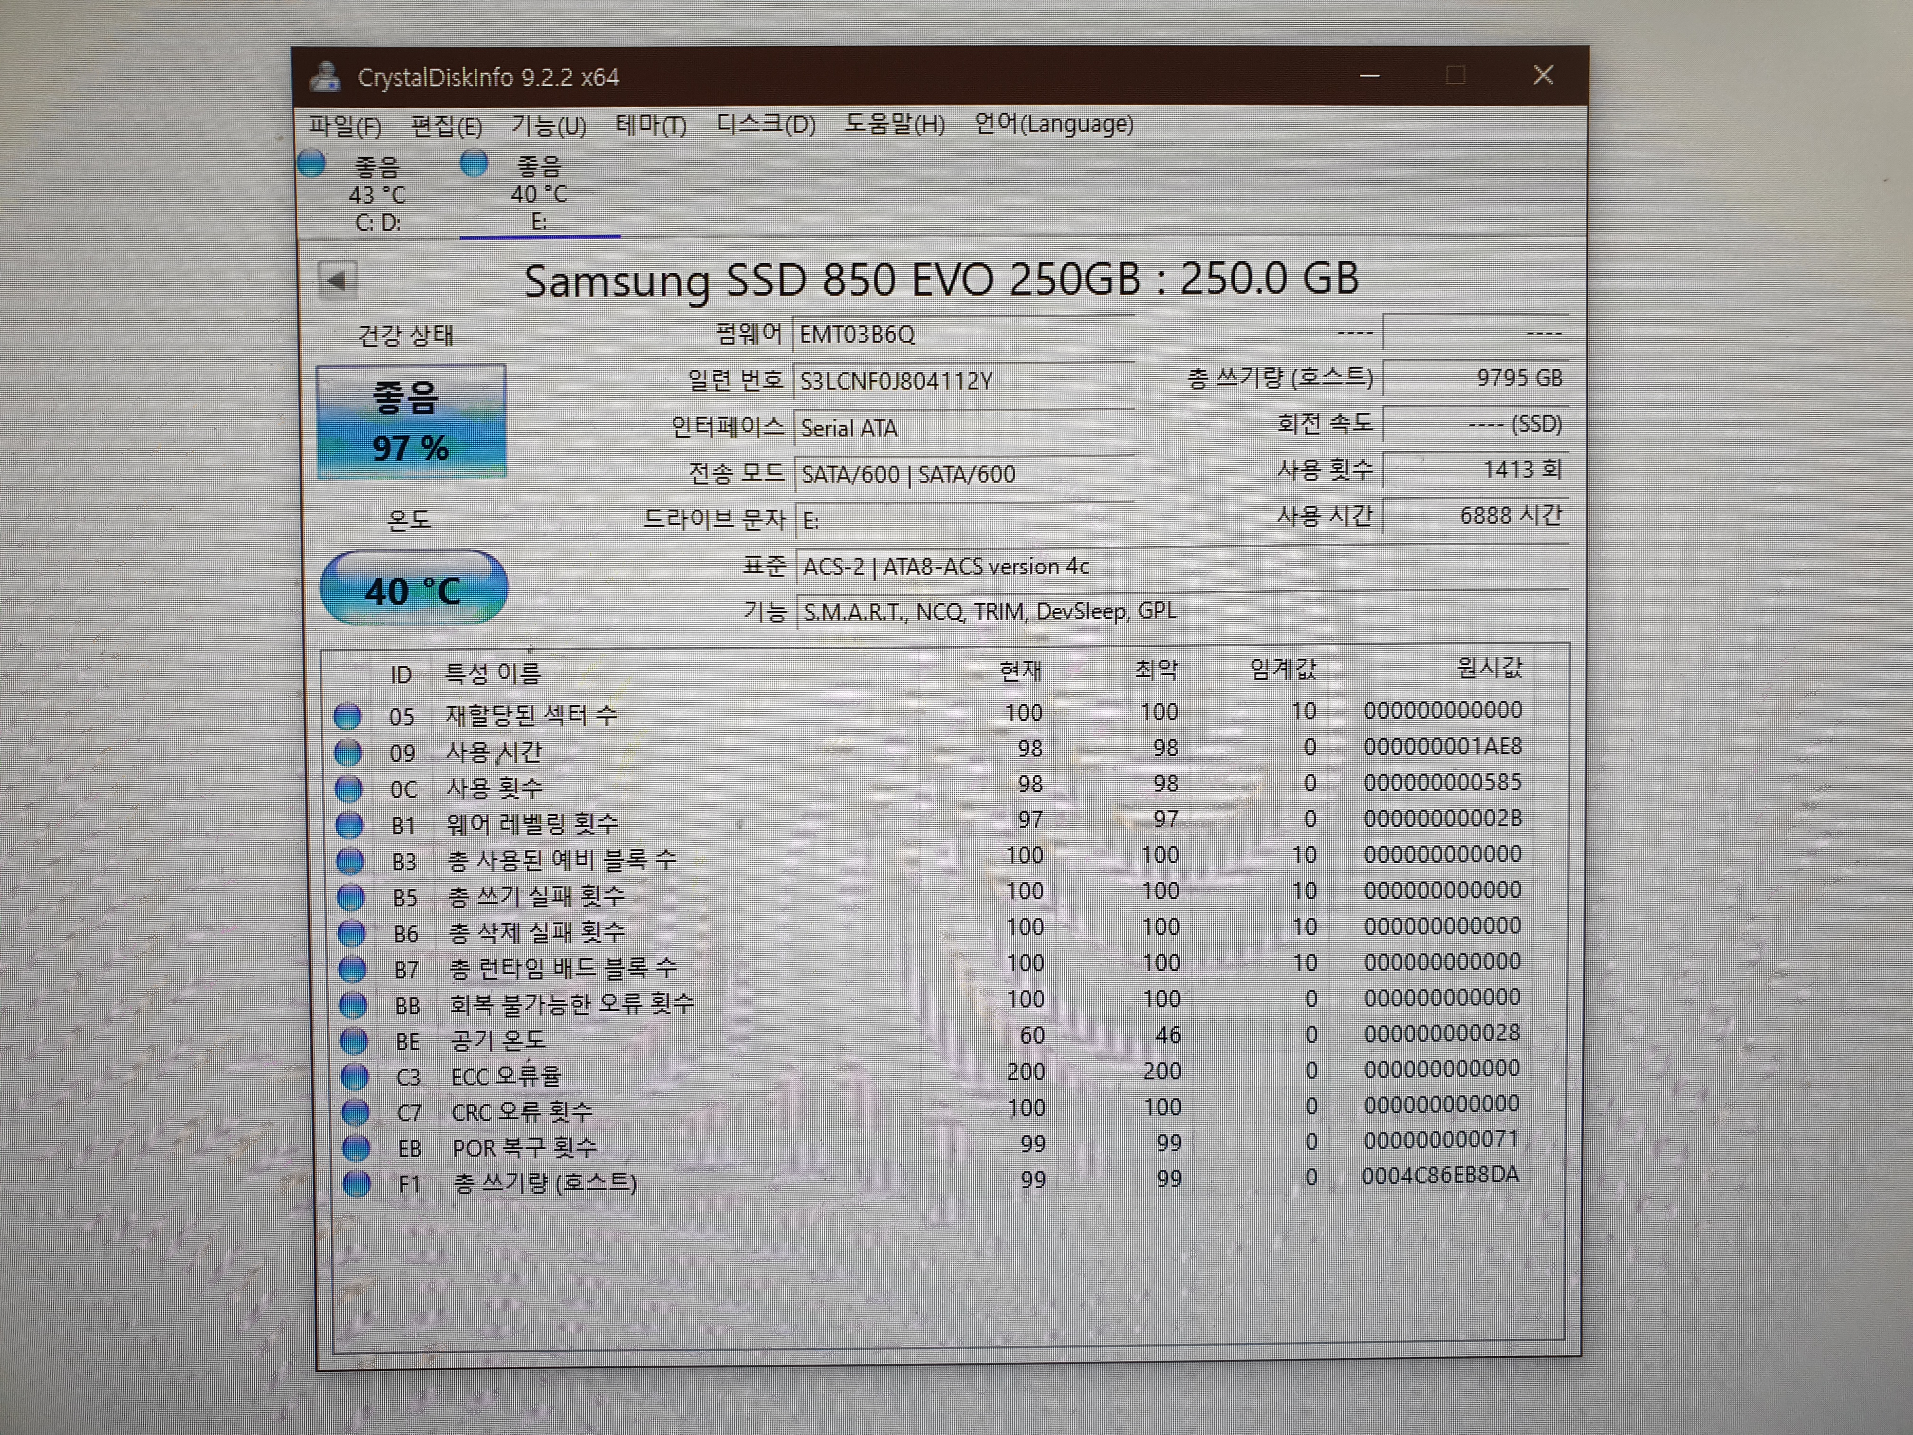Screen dimensions: 1913x1435
Task: Click raw value 00000000002B
Action: pyautogui.click(x=1442, y=818)
